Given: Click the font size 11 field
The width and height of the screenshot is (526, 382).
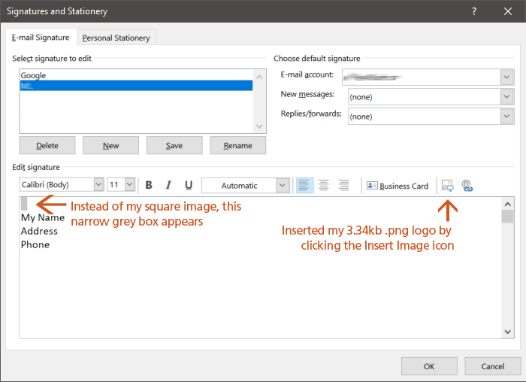Looking at the screenshot, I should pos(116,184).
